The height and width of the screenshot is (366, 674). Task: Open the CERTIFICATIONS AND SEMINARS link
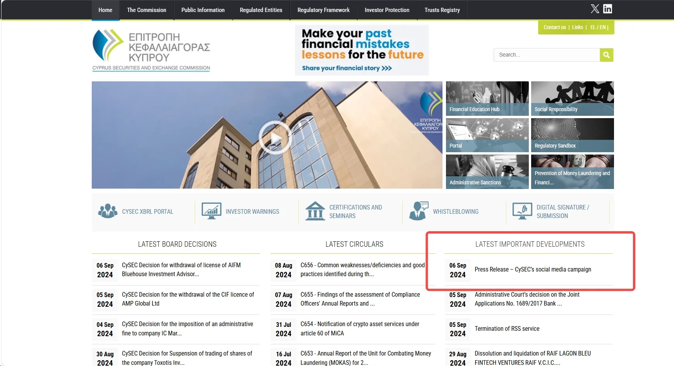(x=356, y=211)
